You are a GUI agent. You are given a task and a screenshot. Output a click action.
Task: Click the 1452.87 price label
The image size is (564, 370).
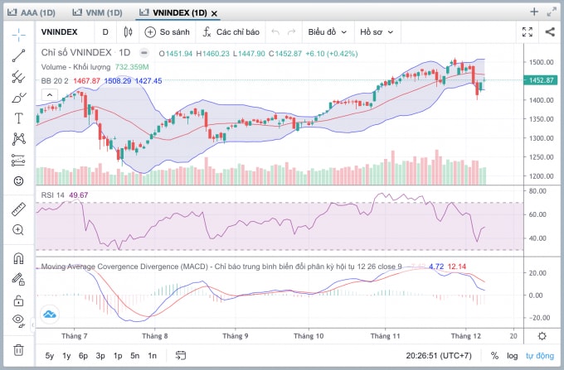(541, 80)
